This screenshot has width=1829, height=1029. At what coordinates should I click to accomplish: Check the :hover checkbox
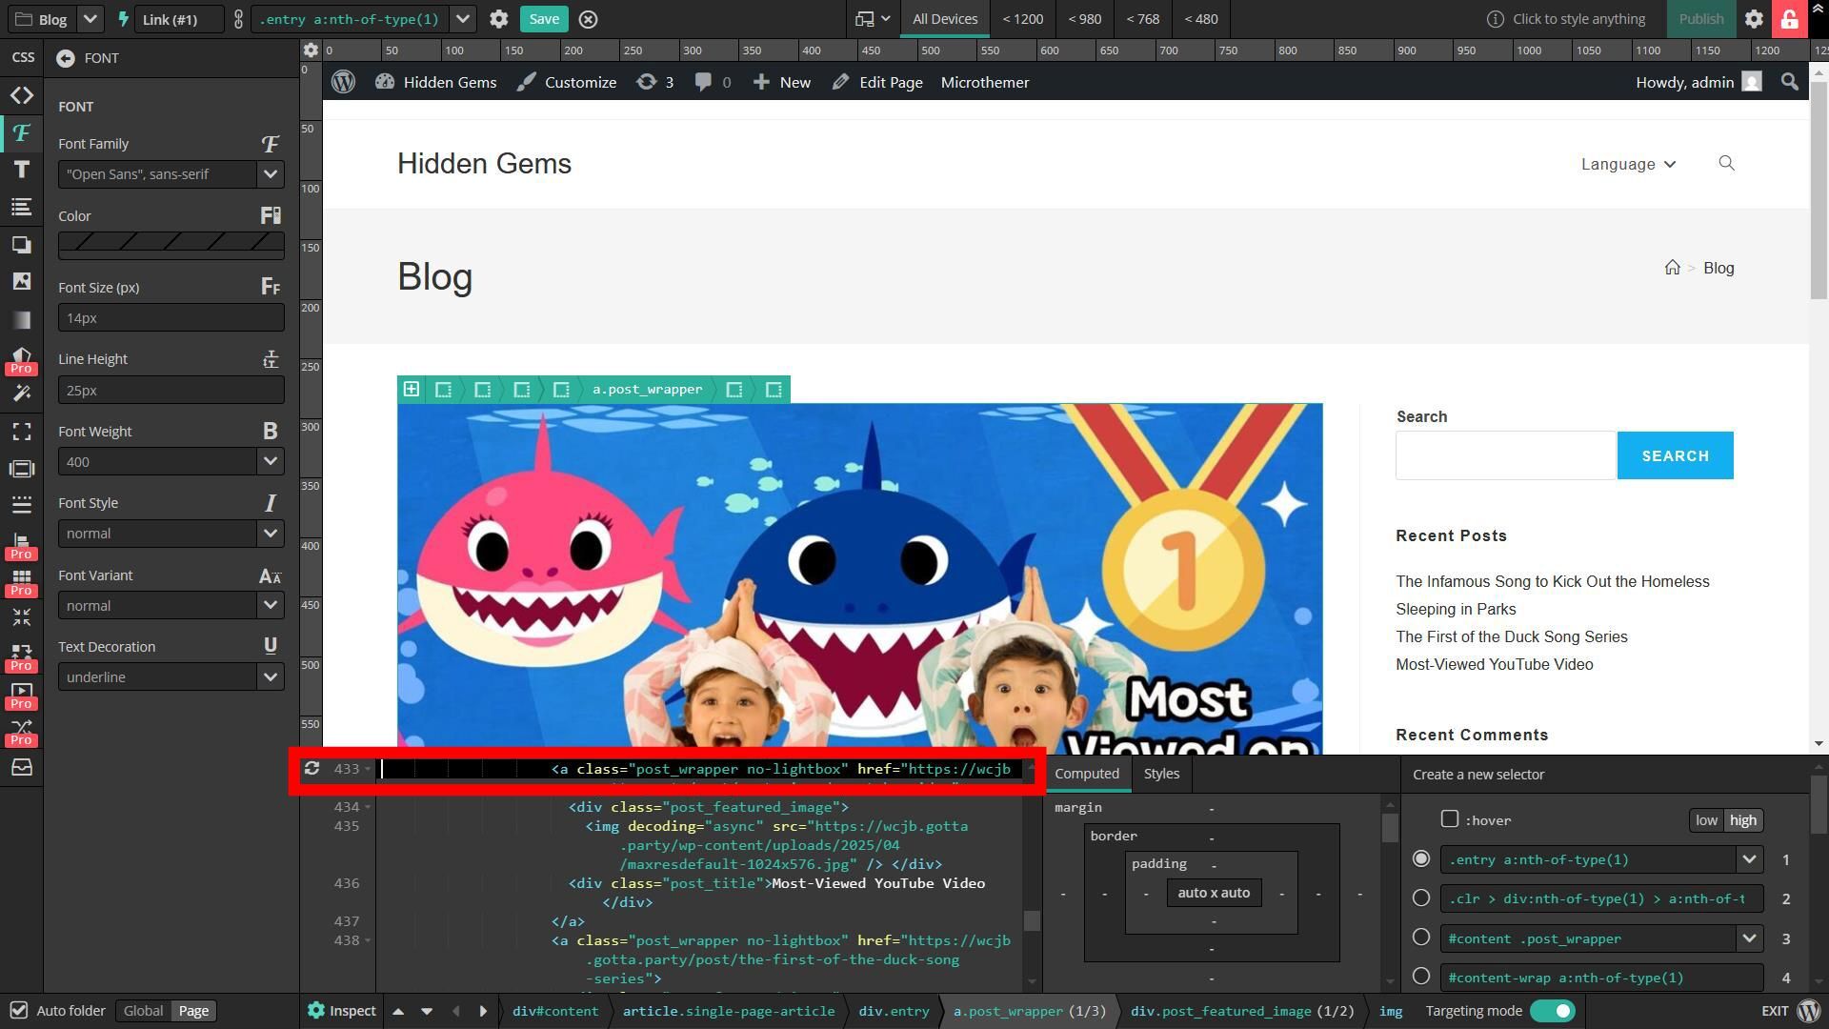point(1450,818)
